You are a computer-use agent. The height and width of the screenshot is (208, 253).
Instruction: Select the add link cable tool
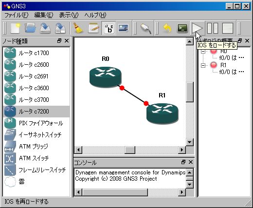146,29
